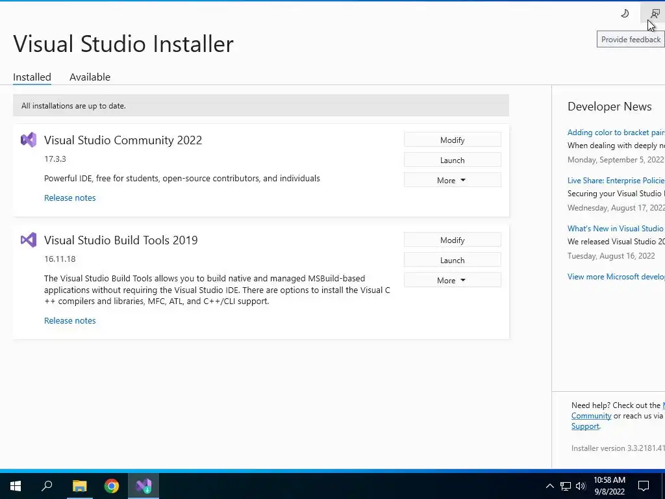Launch Visual Studio Community 2022
The image size is (665, 499).
[x=452, y=160]
